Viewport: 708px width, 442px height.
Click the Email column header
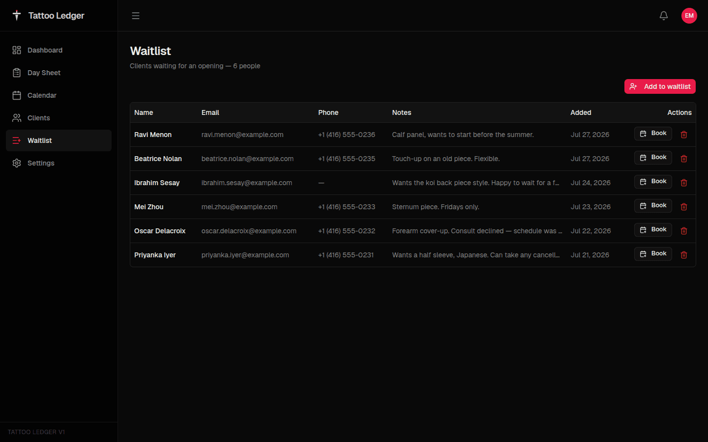(210, 112)
